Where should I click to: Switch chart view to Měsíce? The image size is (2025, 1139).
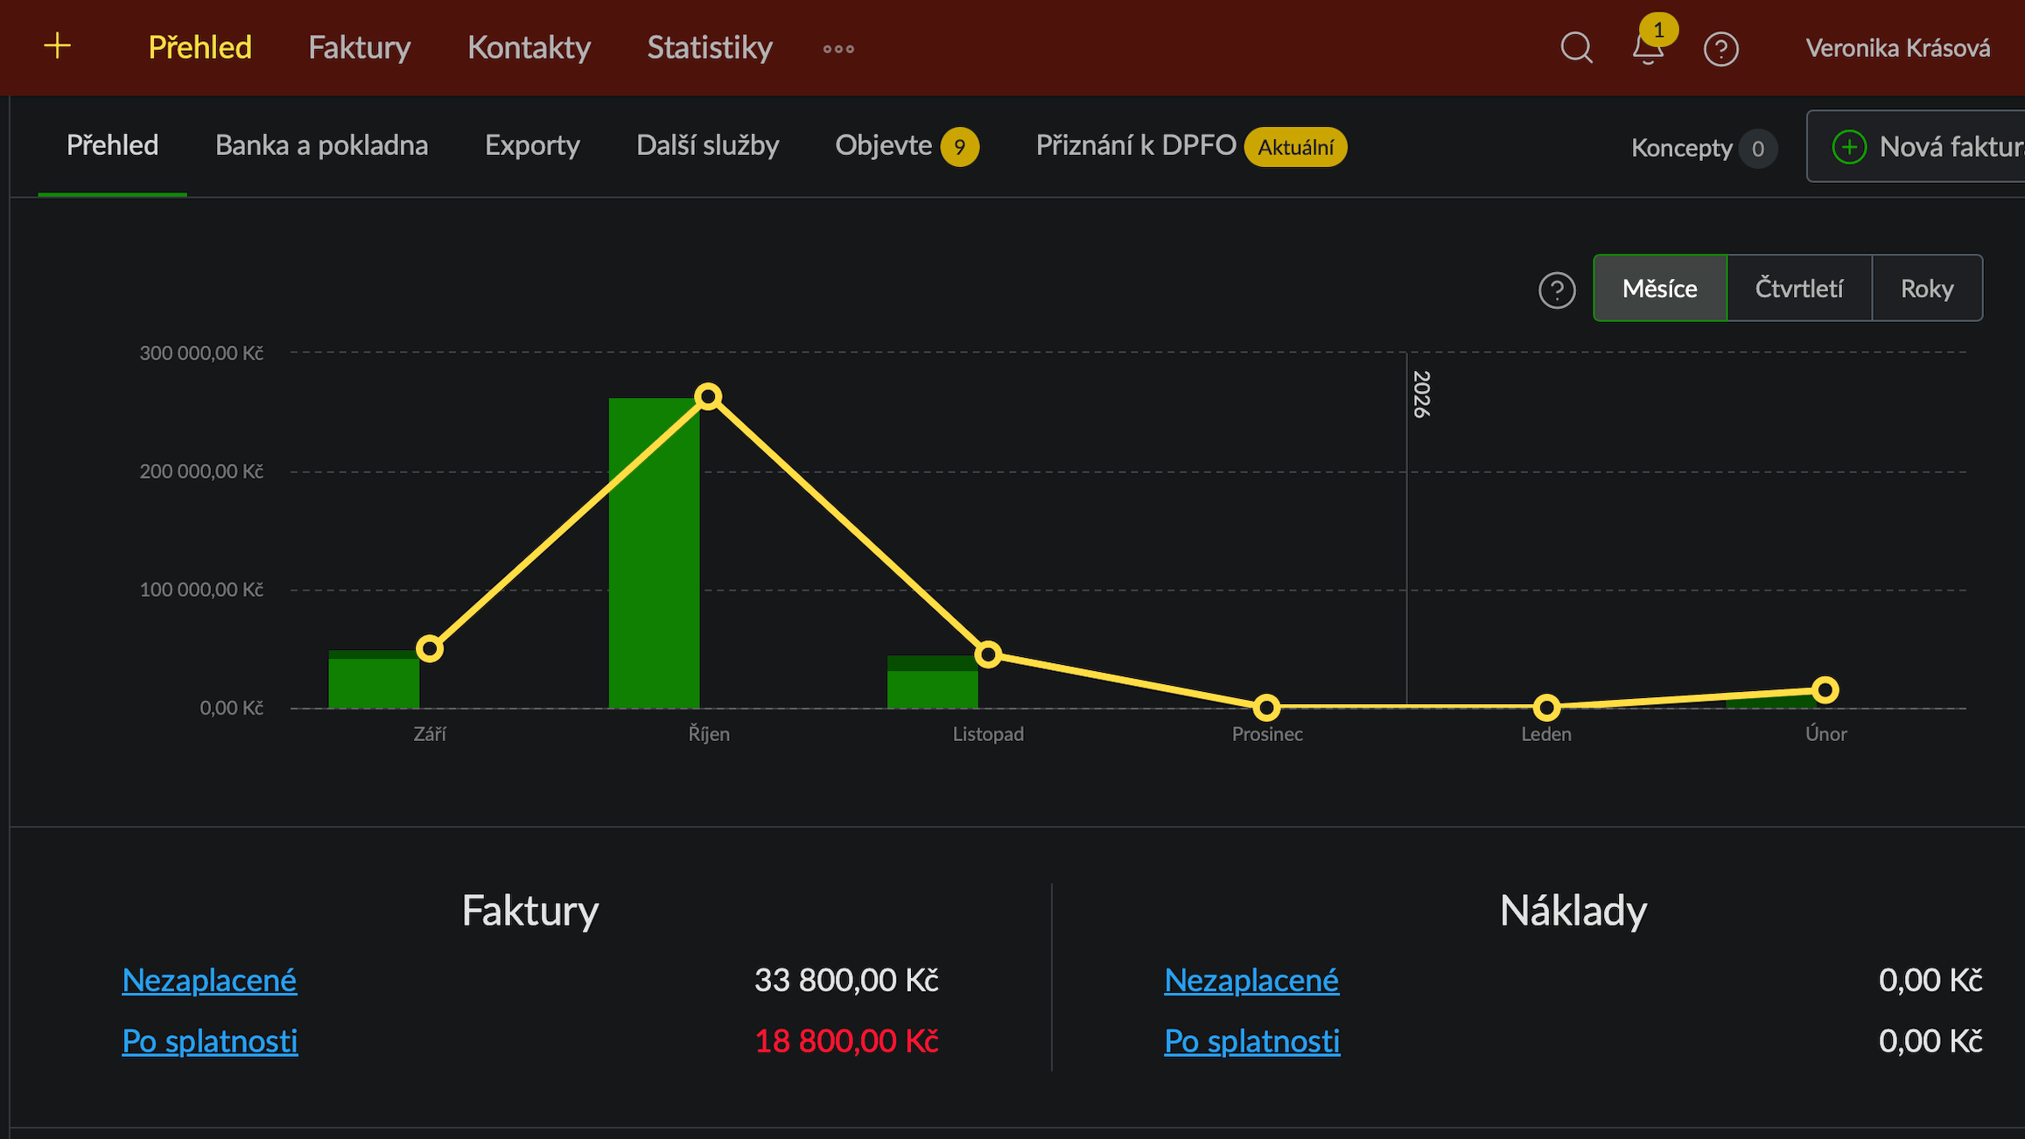tap(1659, 288)
